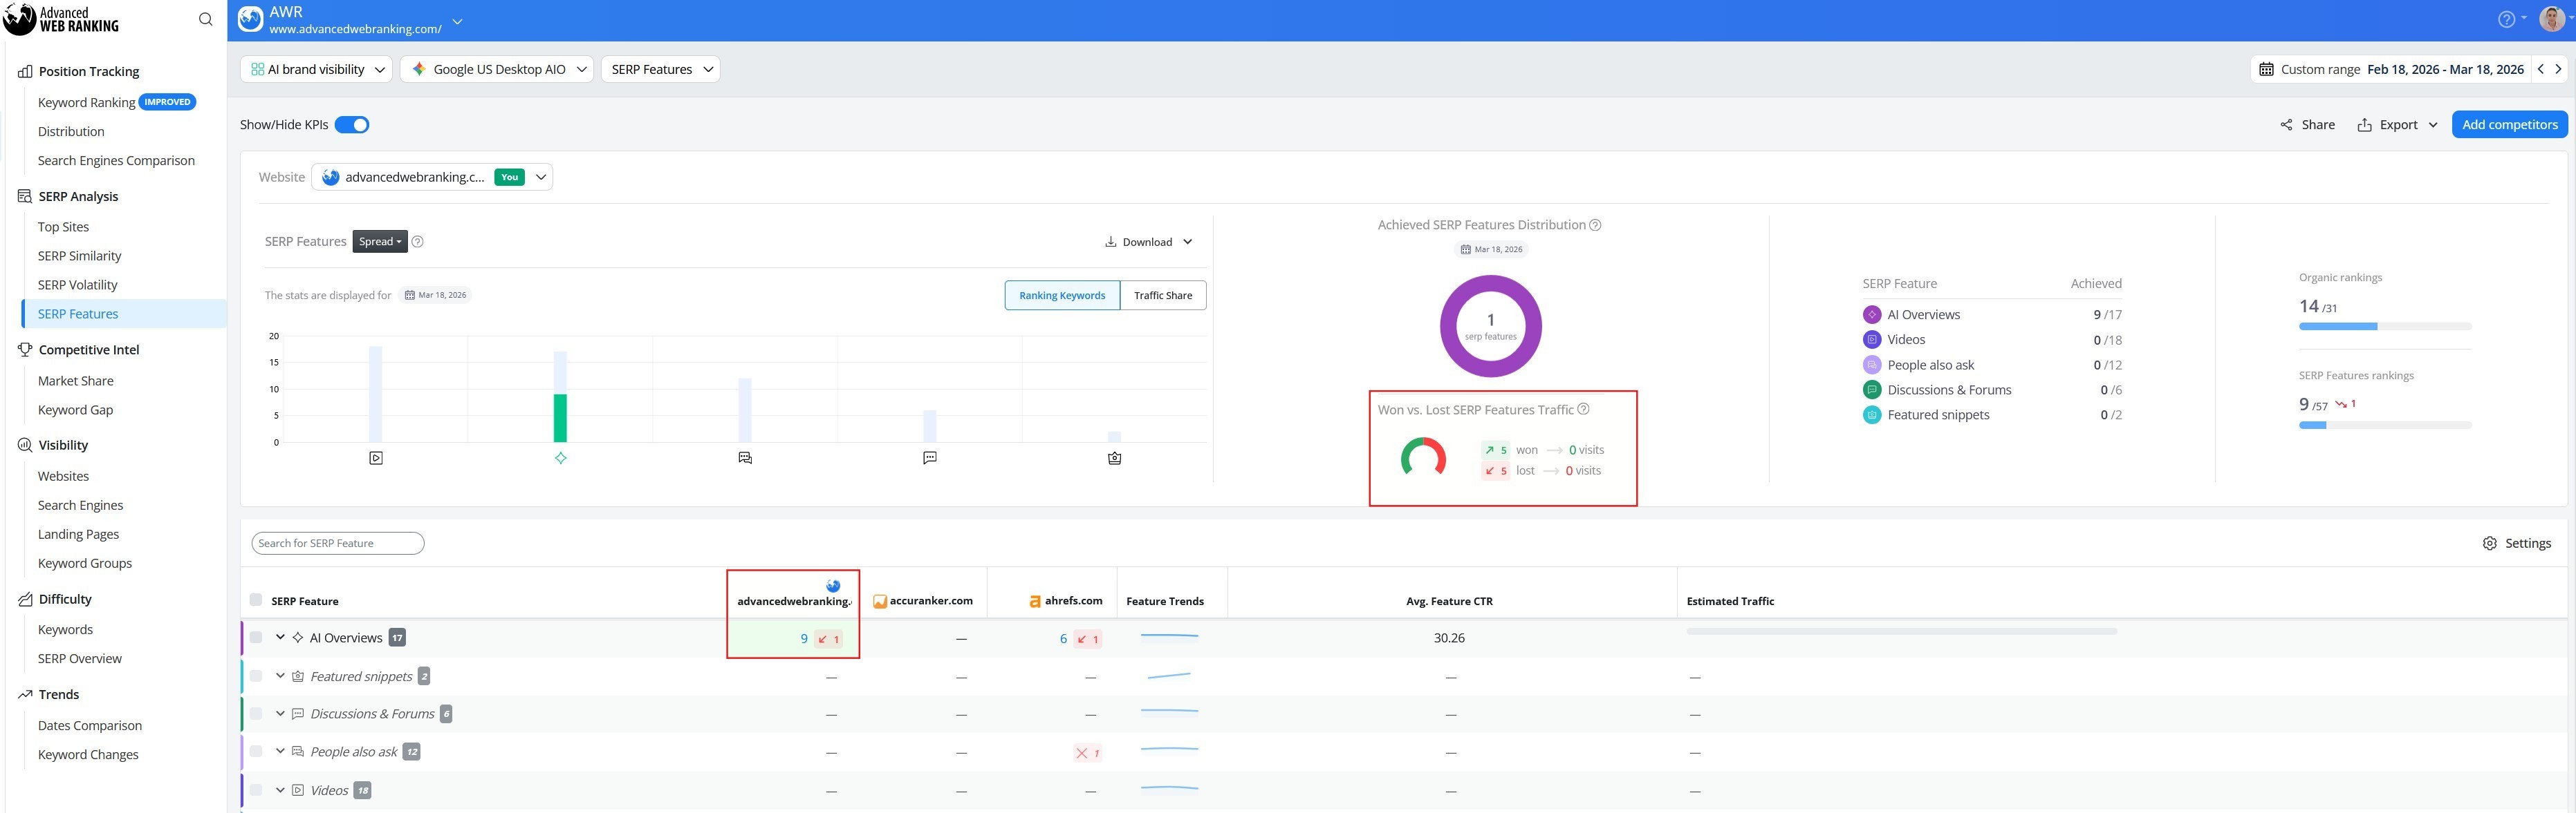
Task: Toggle Show/Hide KPIs switch
Action: click(x=352, y=125)
